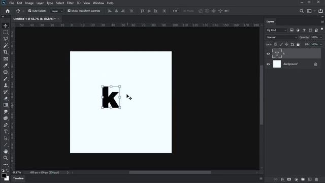This screenshot has height=183, width=325.
Task: Open the Edit menu
Action: pyautogui.click(x=19, y=3)
